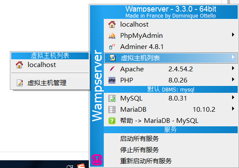Image resolution: width=239 pixels, height=168 pixels.
Task: Open the PHP menu entry
Action: click(171, 80)
